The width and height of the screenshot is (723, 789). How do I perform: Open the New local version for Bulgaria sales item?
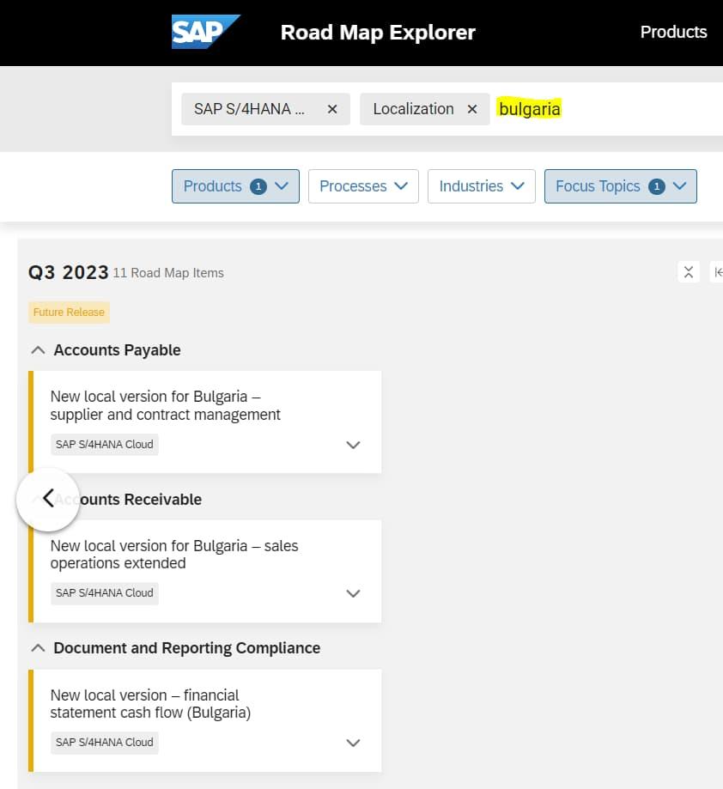tap(174, 555)
